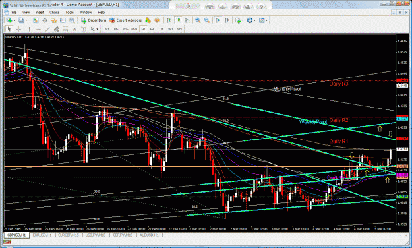
Task: Select the Horizontal Line drawing tool
Action: (x=38, y=29)
